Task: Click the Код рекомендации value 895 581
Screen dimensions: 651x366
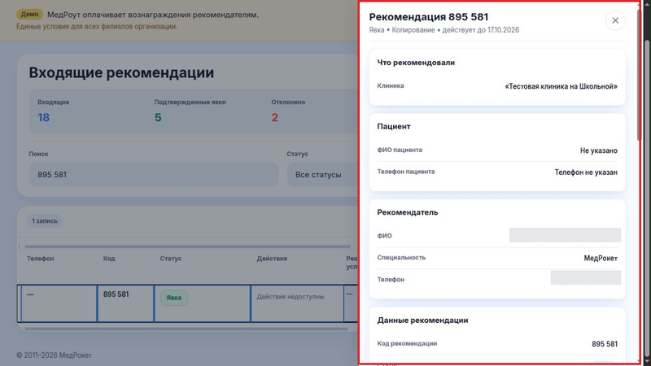Action: pos(605,344)
